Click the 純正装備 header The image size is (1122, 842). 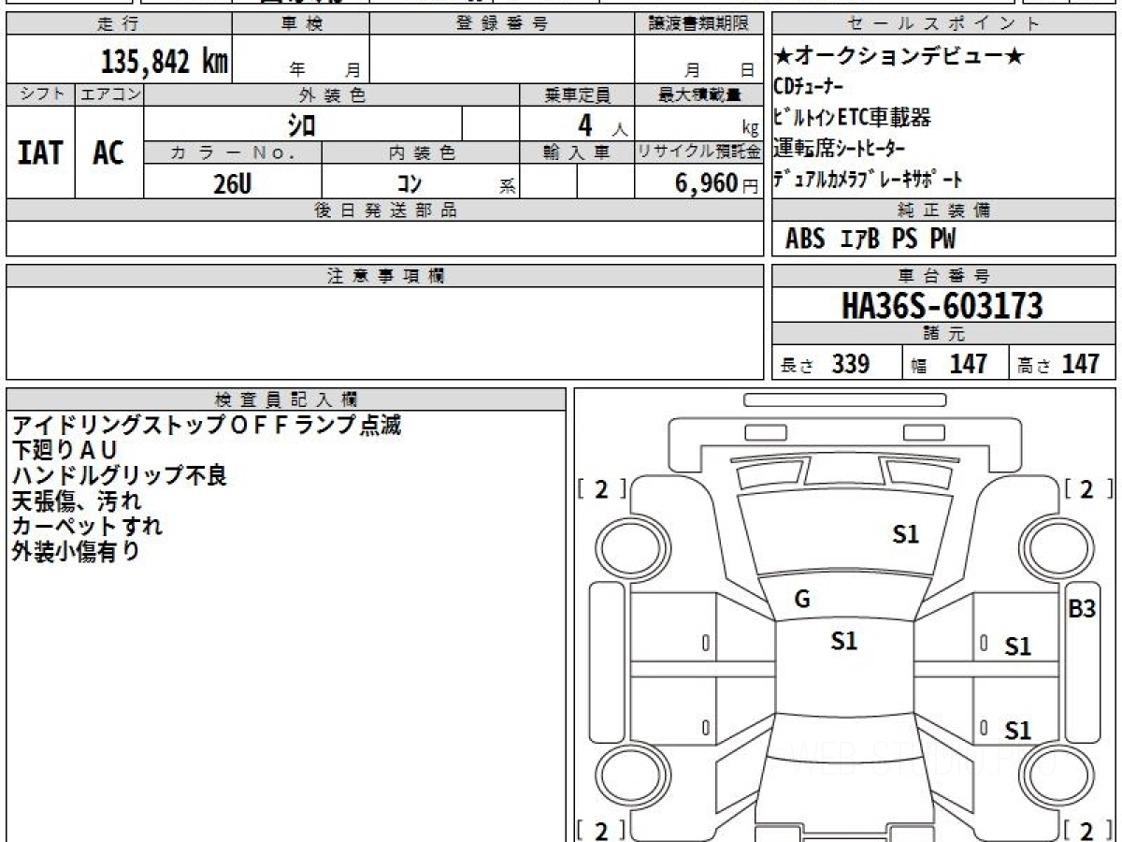click(x=944, y=210)
